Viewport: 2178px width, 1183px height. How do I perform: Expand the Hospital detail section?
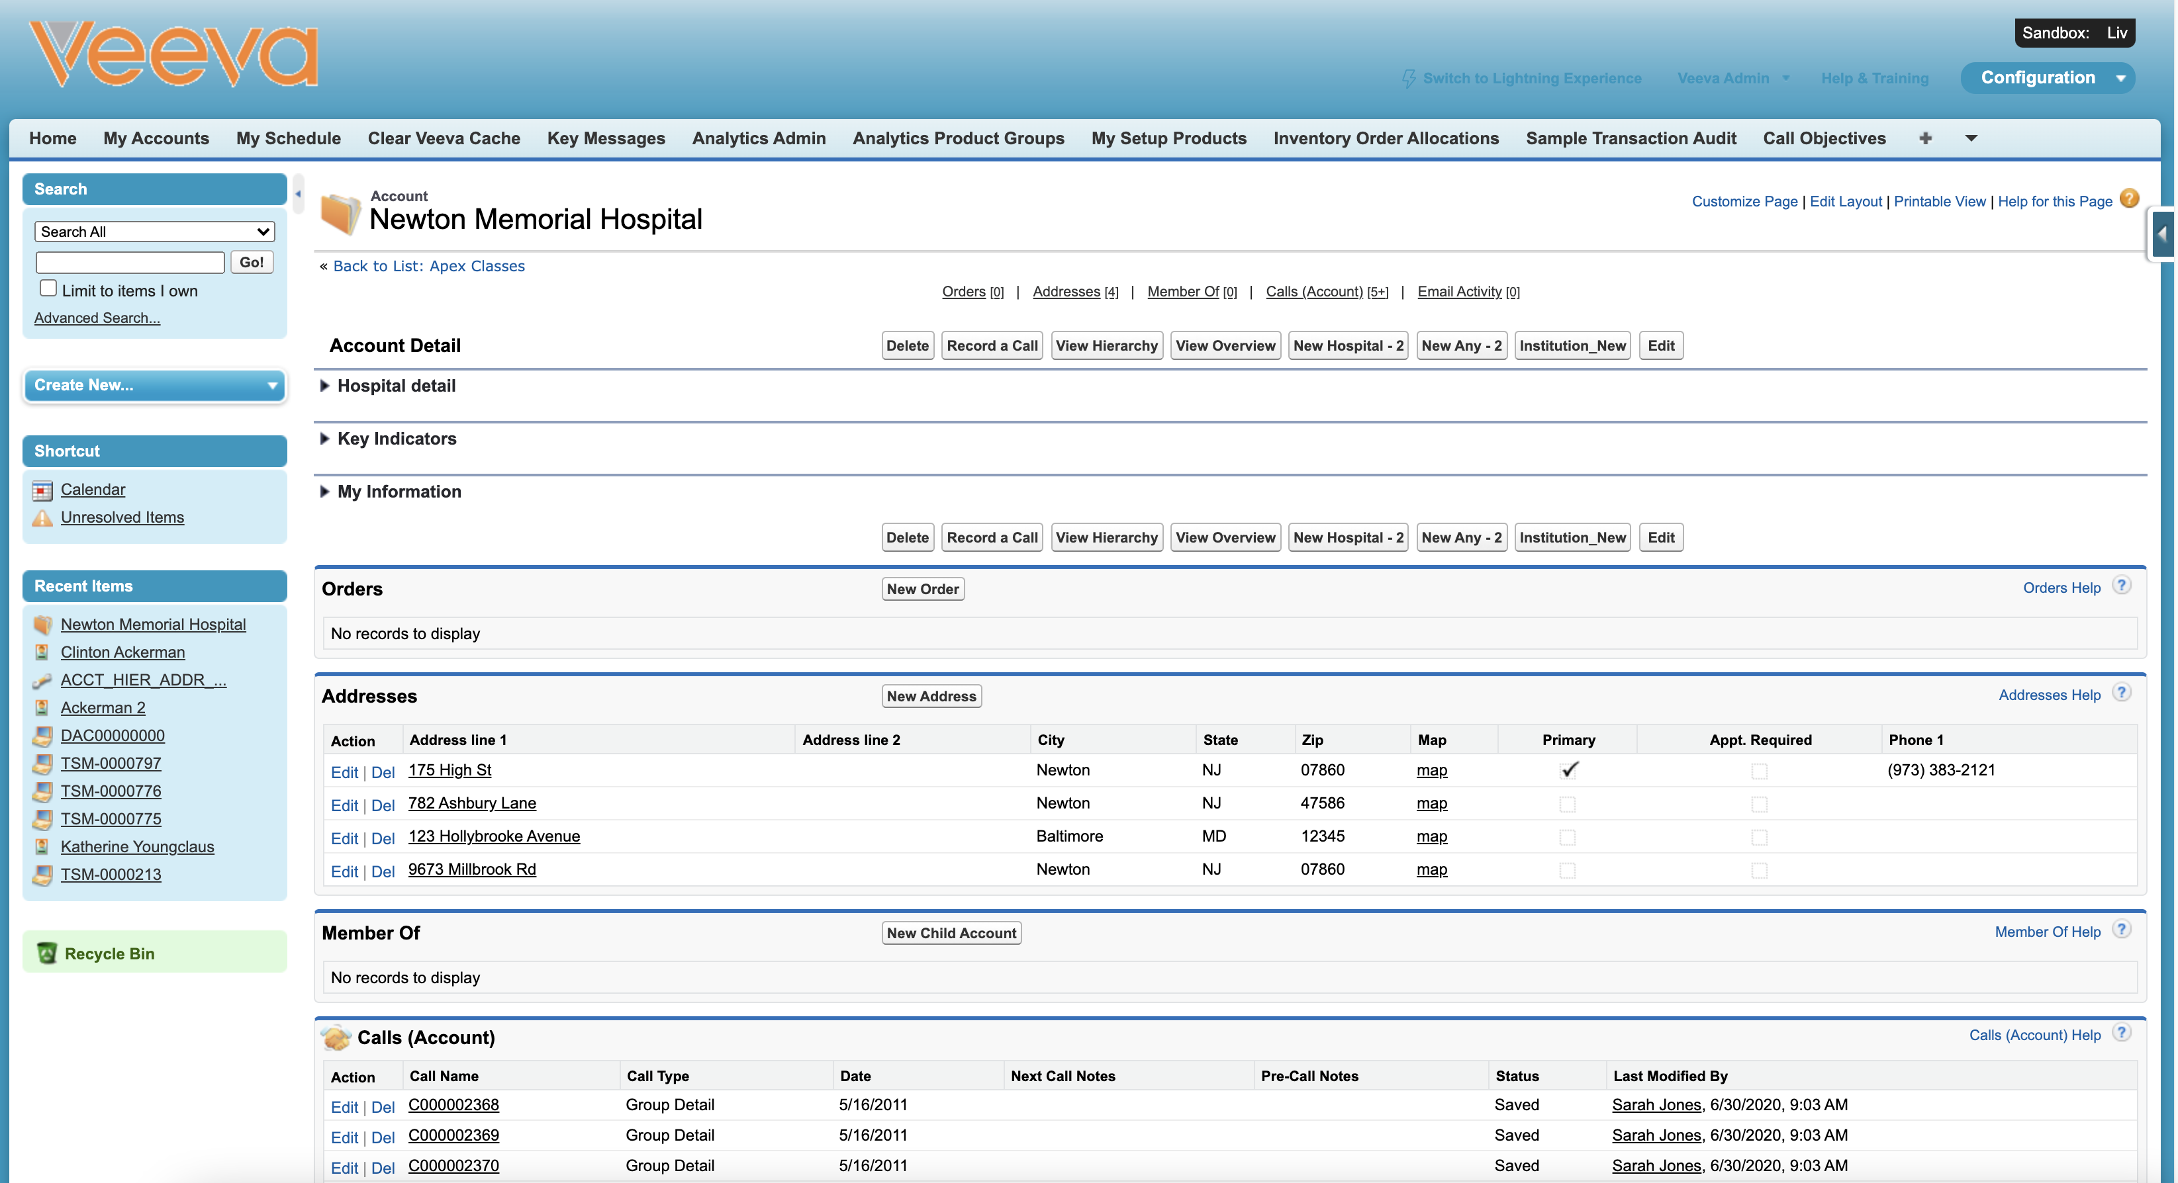pos(324,386)
